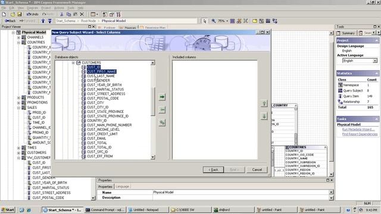The width and height of the screenshot is (381, 214).
Task: Select CUST_YEAR_OF_BIRTH in Database objects
Action: coord(104,85)
